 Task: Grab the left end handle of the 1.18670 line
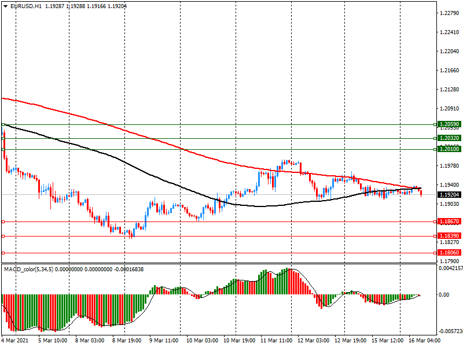pyautogui.click(x=3, y=222)
